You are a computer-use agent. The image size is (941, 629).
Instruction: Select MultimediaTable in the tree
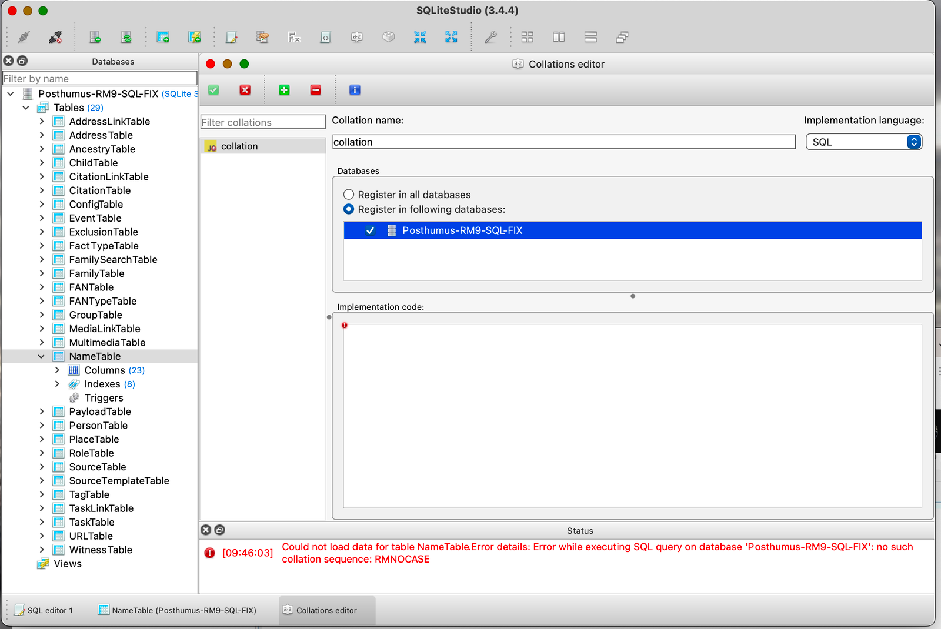(107, 343)
